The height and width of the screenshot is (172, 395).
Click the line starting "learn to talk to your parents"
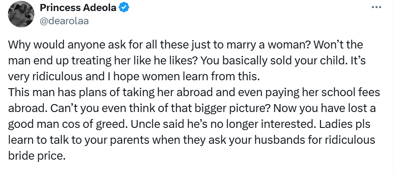tap(192, 140)
